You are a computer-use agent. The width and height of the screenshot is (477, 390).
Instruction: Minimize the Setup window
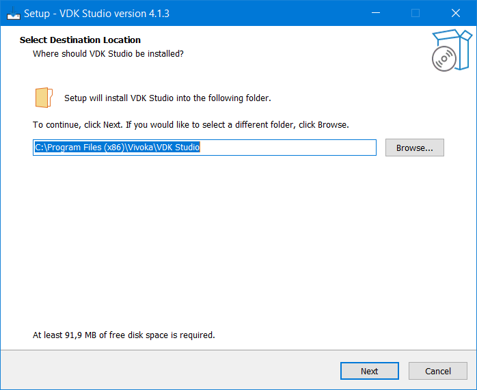click(375, 12)
